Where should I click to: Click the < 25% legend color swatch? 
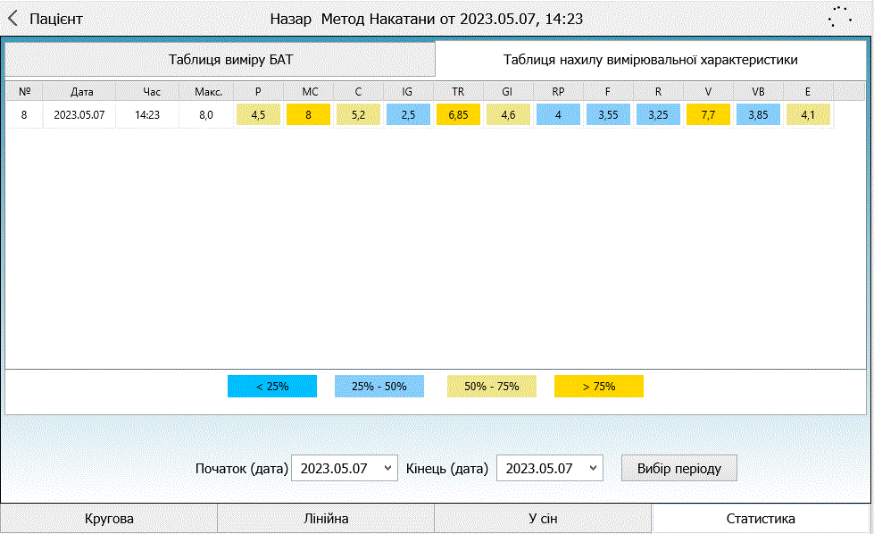pyautogui.click(x=272, y=387)
